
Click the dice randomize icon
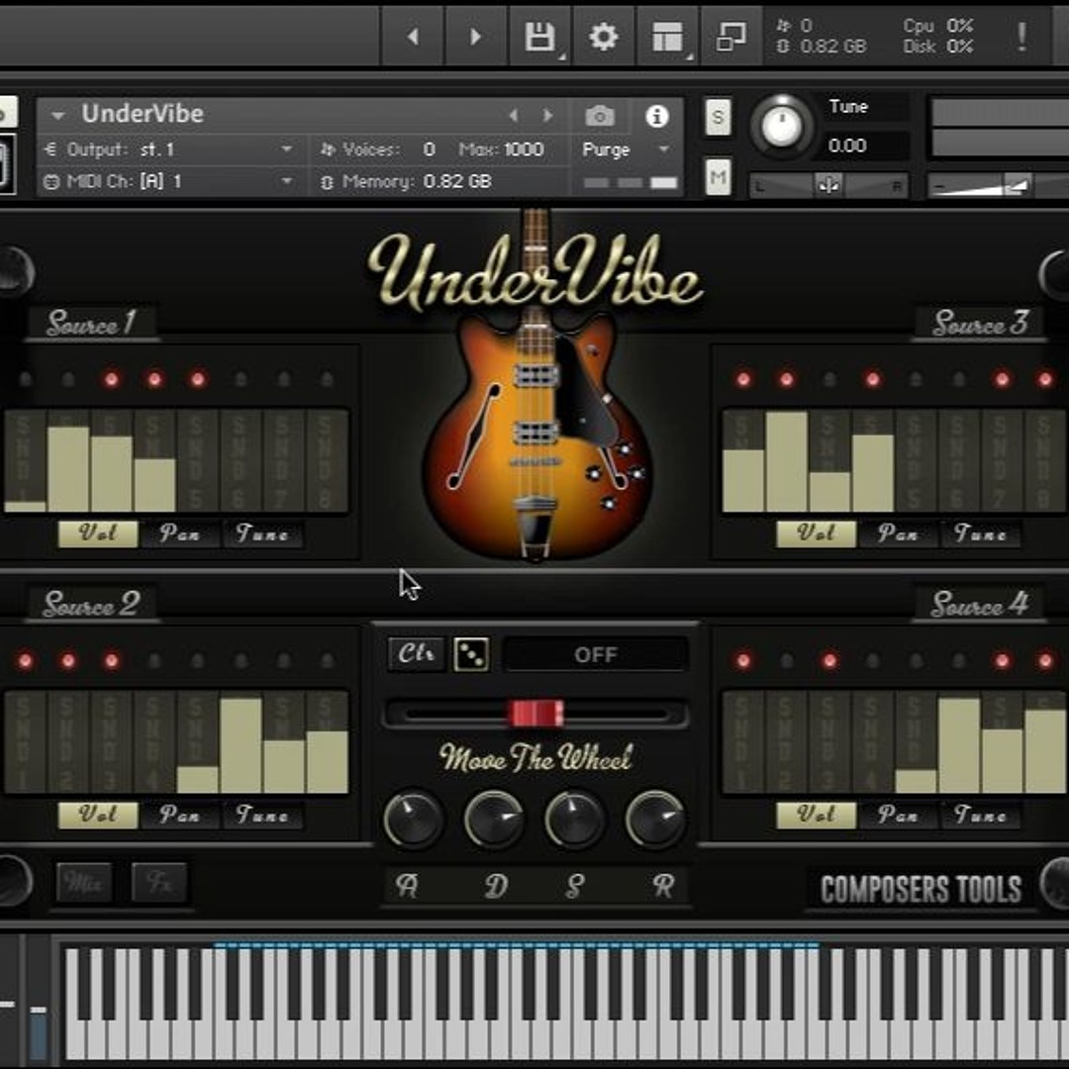[x=470, y=654]
